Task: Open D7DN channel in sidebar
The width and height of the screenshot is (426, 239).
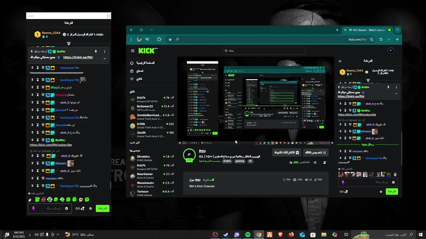Action: coord(152,125)
